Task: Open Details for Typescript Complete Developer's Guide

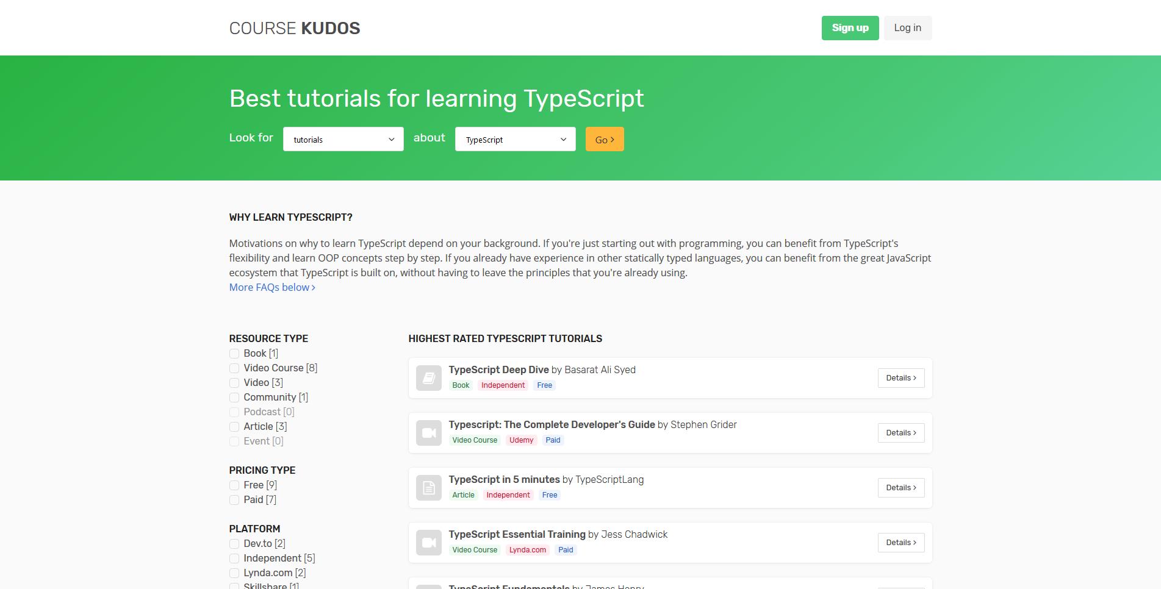Action: (901, 433)
